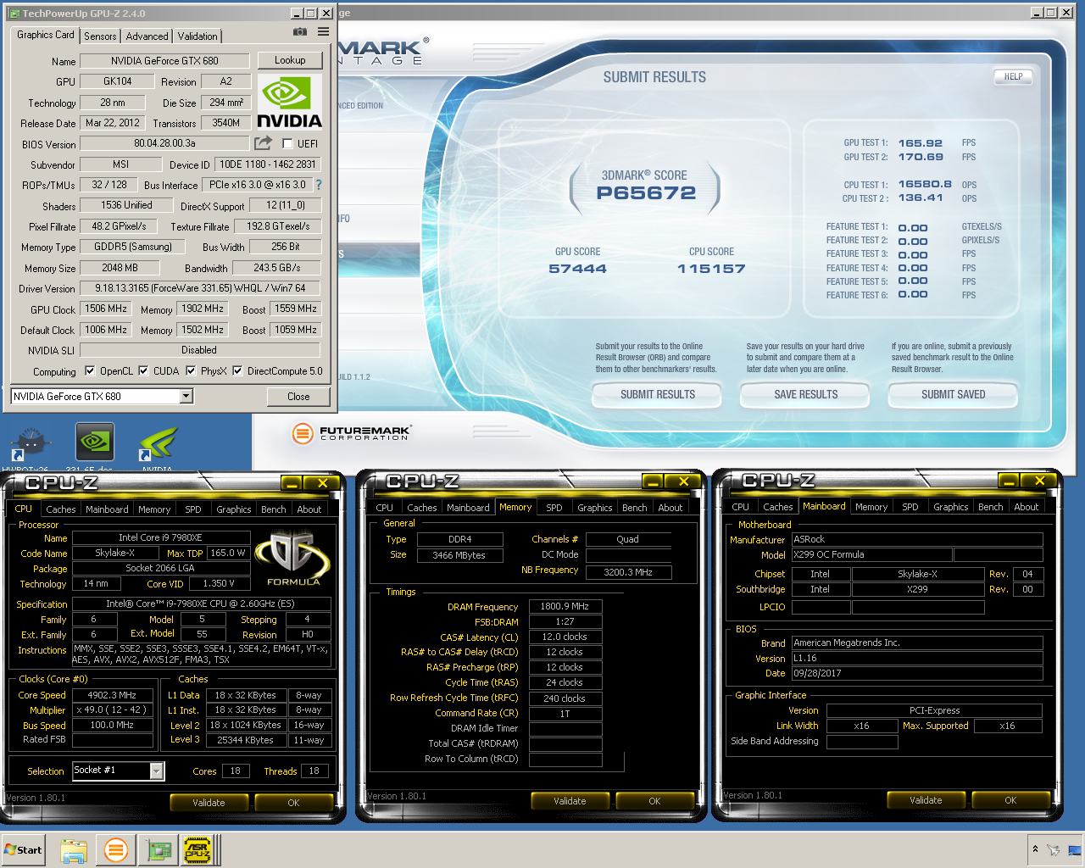
Task: Click SUBMIT RESULTS in 3DMark
Action: click(658, 394)
